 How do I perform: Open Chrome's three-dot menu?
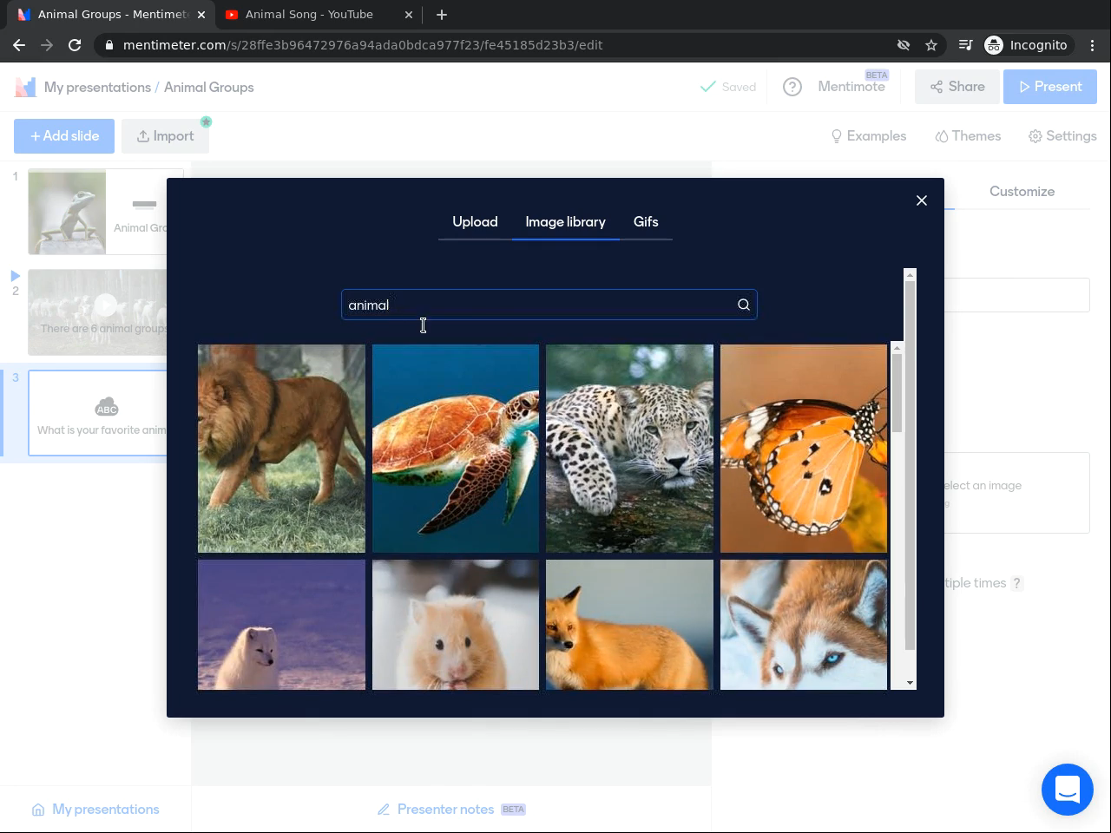(1093, 45)
